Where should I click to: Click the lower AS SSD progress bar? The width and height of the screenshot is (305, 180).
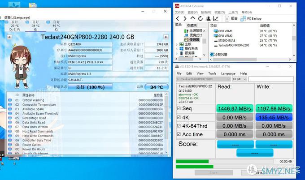tap(235, 167)
